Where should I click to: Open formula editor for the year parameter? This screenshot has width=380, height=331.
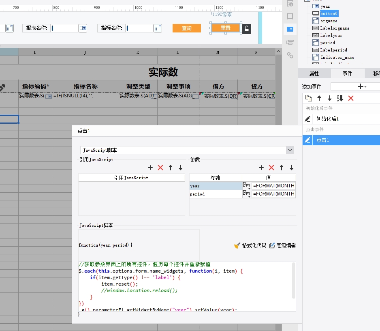[x=247, y=186]
